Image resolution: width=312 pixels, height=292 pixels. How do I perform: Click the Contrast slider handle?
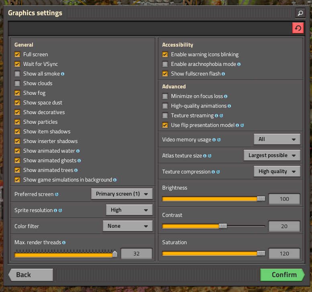tap(223, 226)
